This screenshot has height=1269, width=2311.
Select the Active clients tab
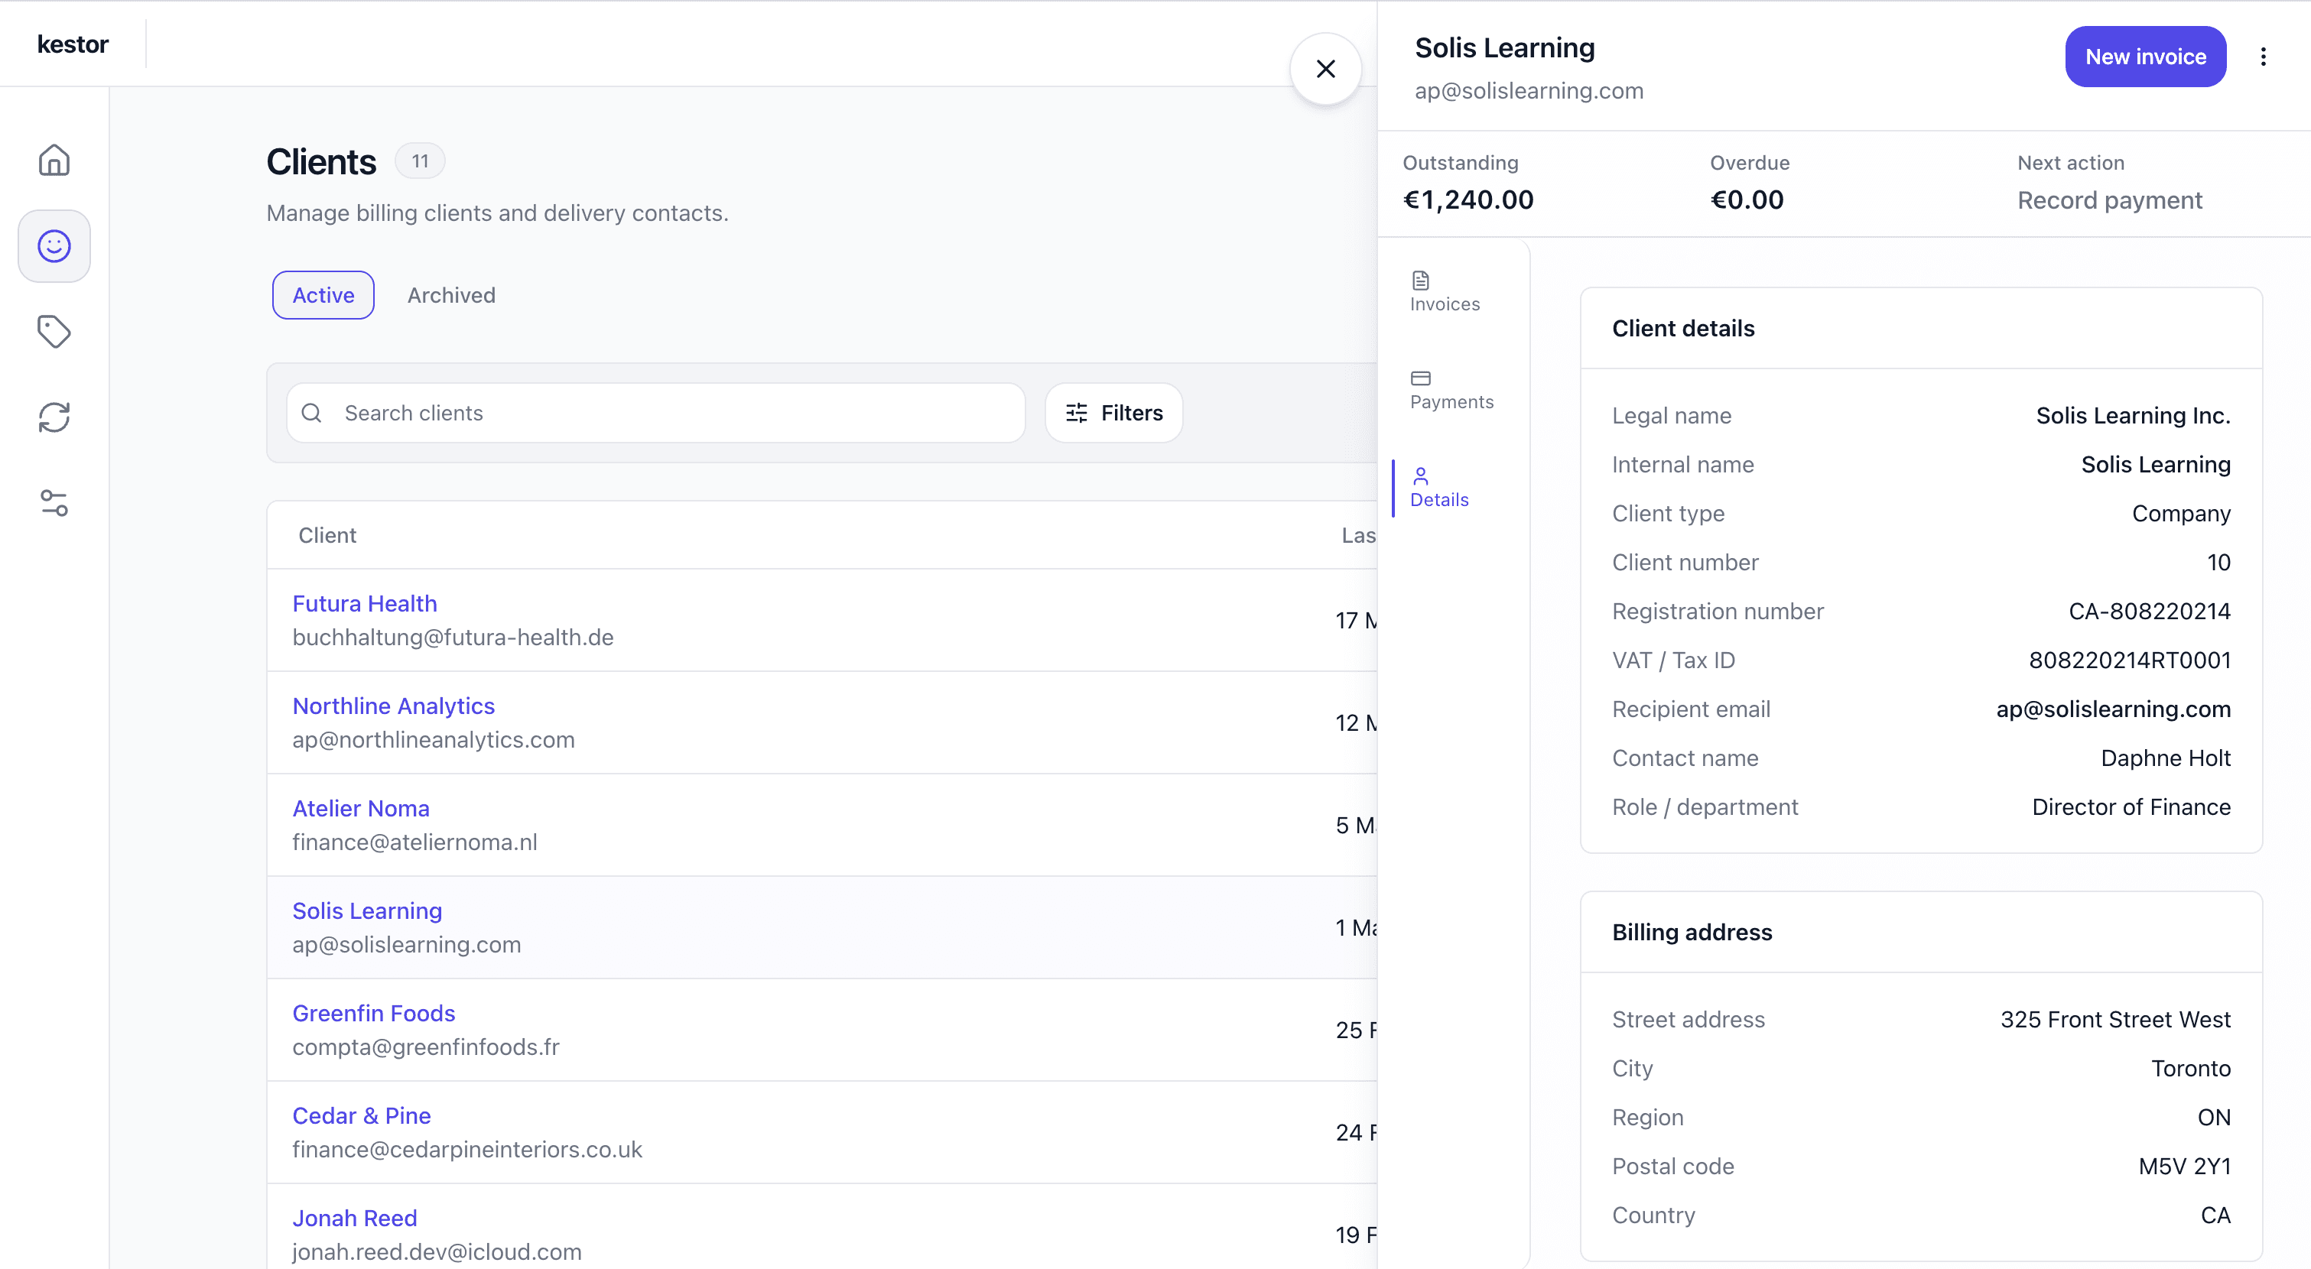click(x=323, y=295)
